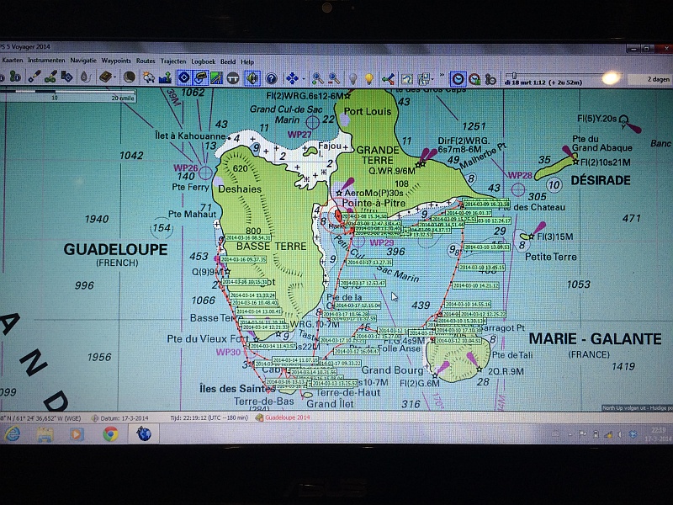Click the moon night mode icon

coord(129,77)
